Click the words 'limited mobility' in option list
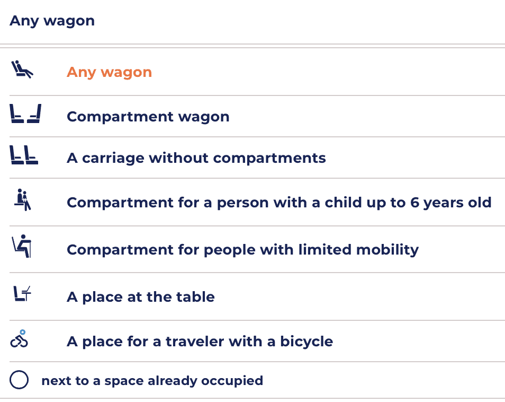505x402 pixels. click(x=362, y=249)
